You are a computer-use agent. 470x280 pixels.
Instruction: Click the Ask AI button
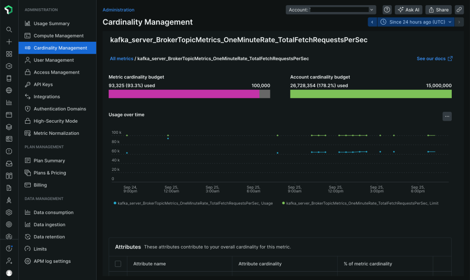pos(408,10)
